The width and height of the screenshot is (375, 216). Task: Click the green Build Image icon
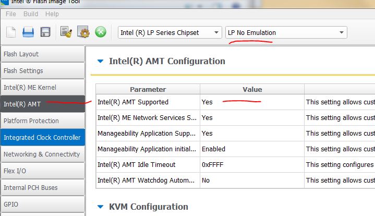click(101, 32)
